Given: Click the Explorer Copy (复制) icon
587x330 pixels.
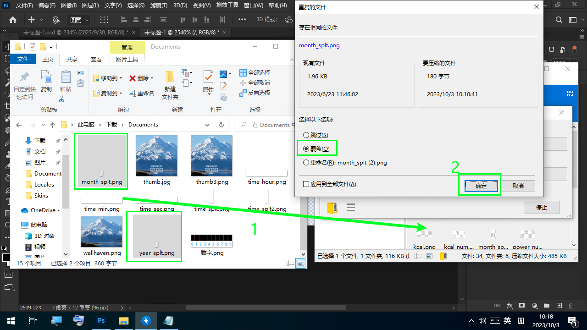Looking at the screenshot, I should click(46, 82).
